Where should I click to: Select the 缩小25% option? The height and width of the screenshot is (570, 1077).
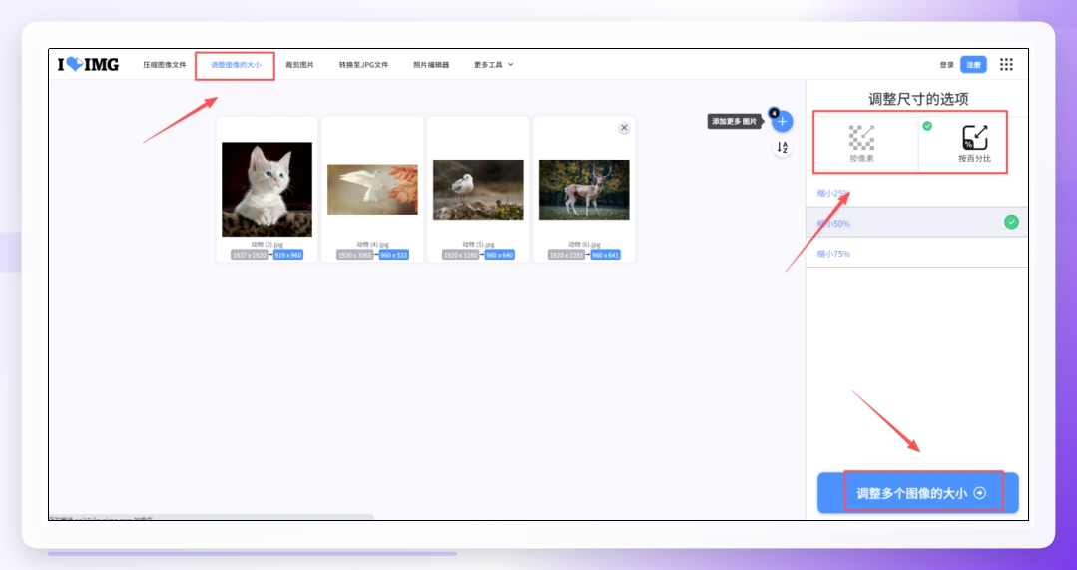(x=917, y=193)
